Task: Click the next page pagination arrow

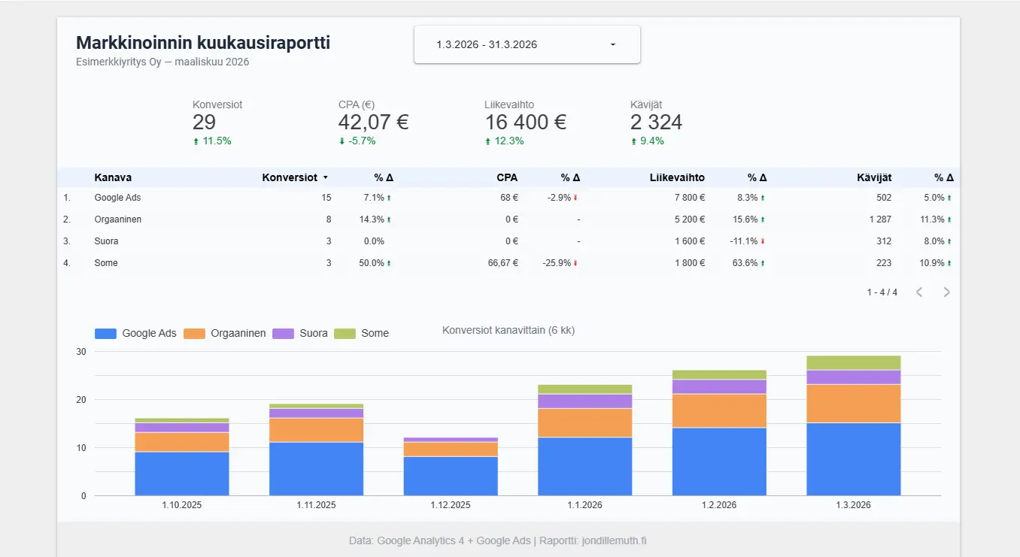Action: point(946,292)
